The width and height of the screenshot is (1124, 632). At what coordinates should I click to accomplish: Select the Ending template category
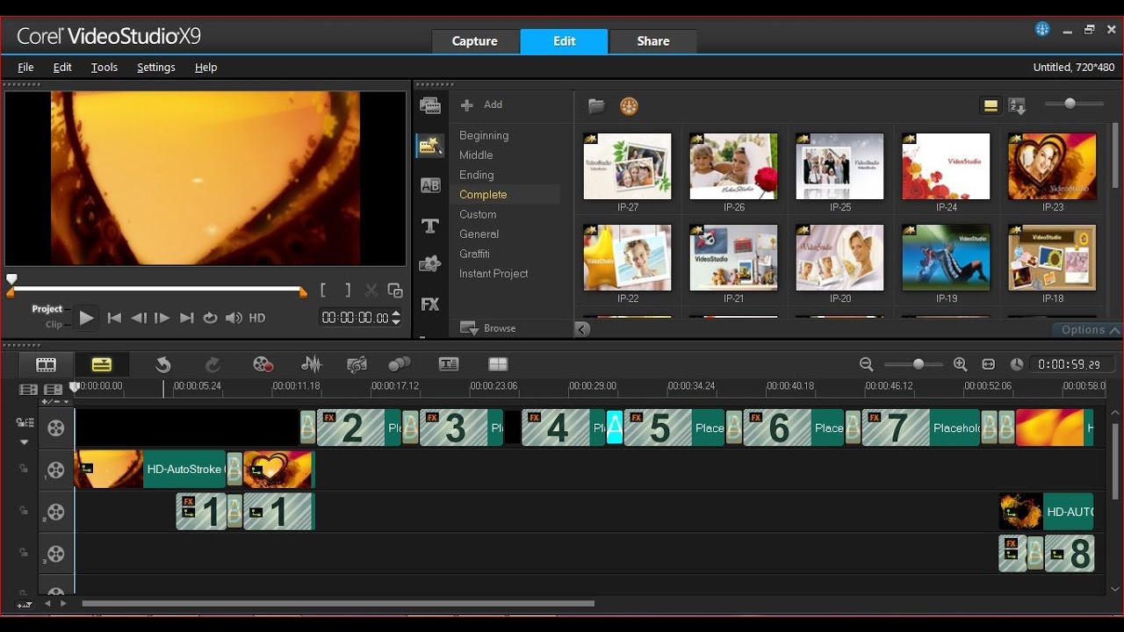(x=477, y=175)
